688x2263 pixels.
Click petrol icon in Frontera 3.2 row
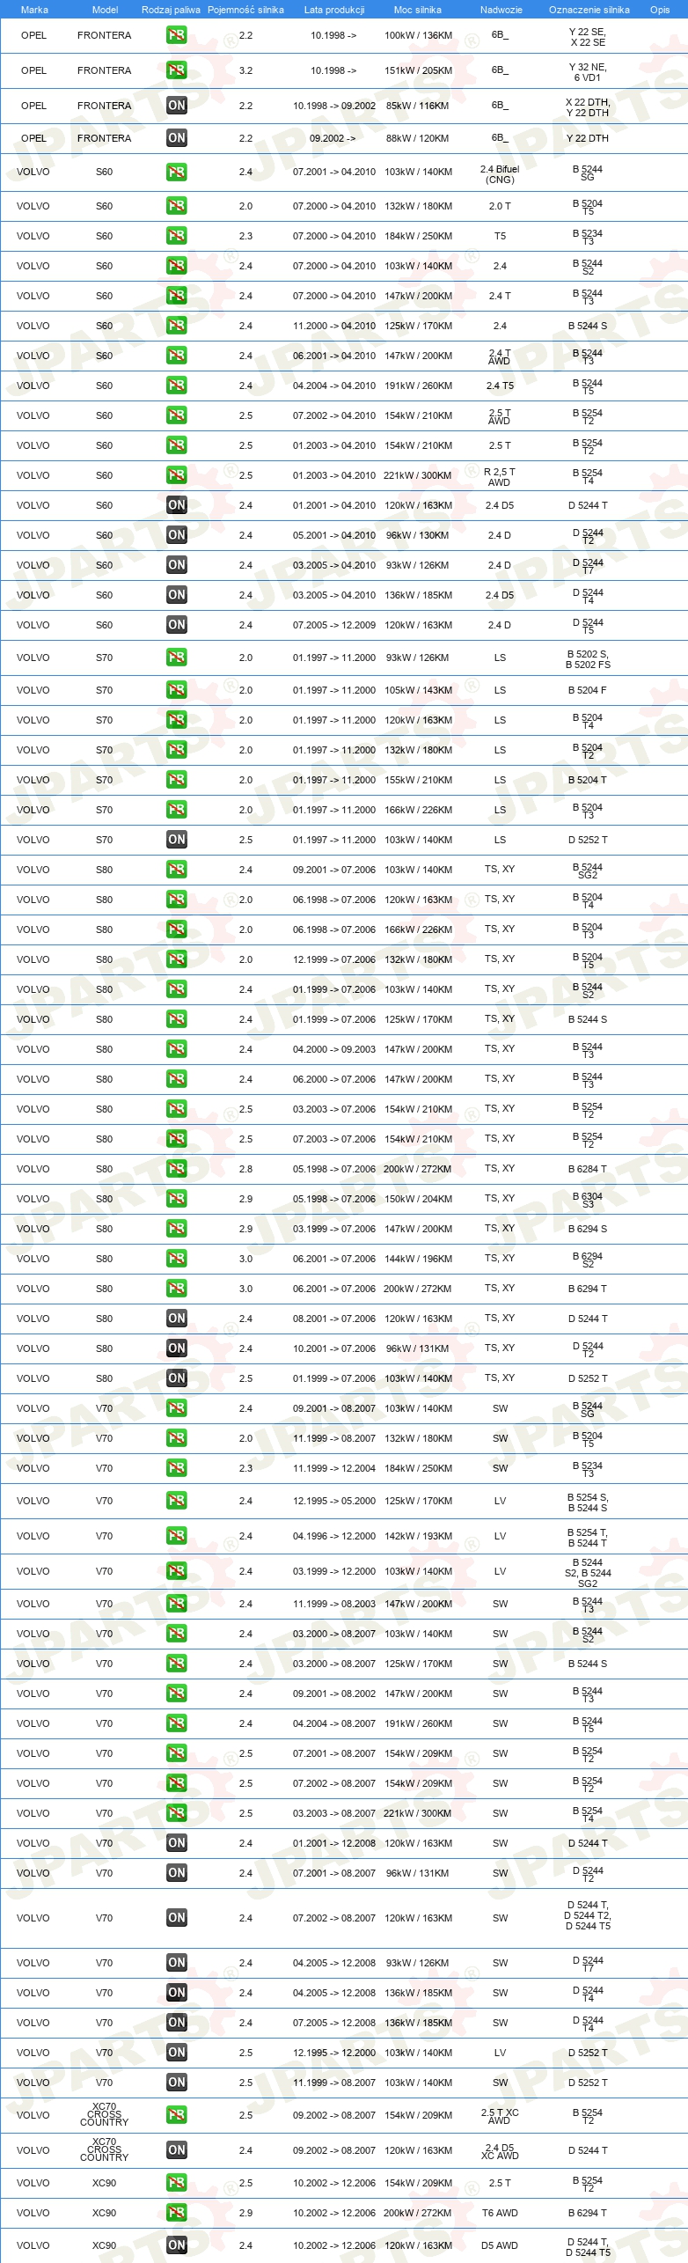(x=176, y=70)
